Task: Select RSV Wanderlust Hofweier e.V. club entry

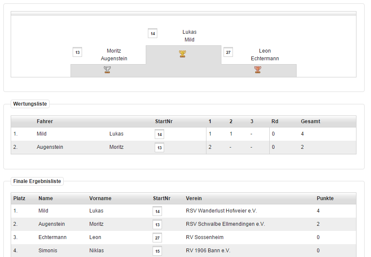Action: click(221, 211)
